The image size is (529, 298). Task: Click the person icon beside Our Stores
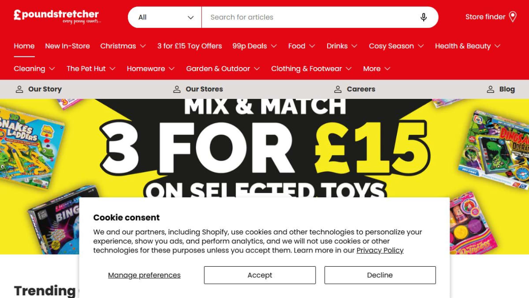[177, 89]
